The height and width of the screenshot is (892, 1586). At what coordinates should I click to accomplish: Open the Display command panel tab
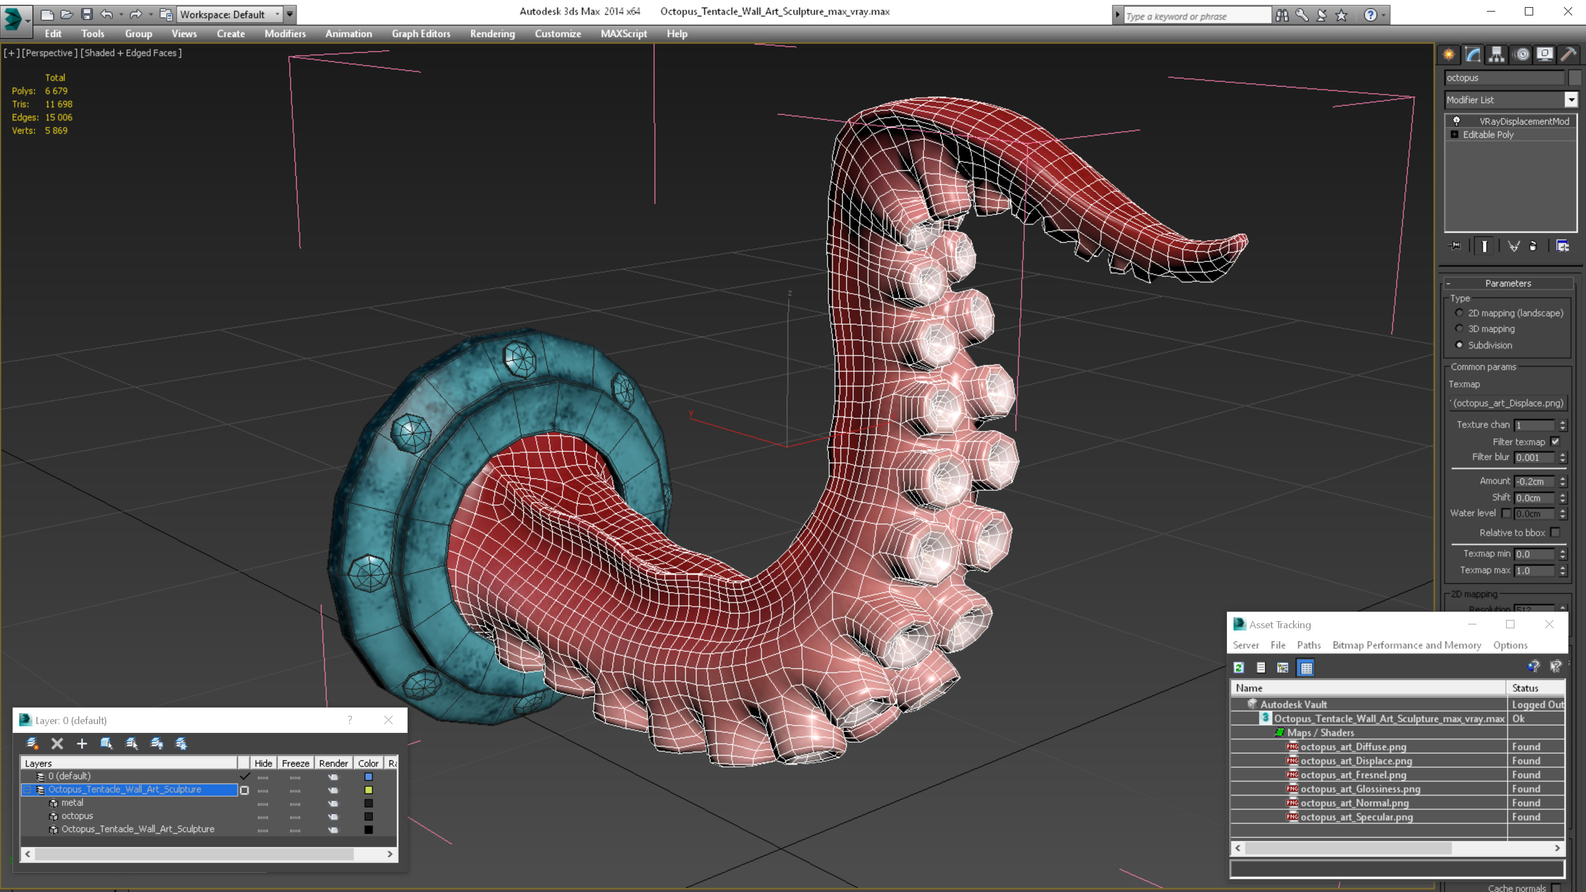tap(1545, 55)
